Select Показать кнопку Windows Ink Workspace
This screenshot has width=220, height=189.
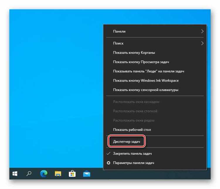(x=146, y=80)
